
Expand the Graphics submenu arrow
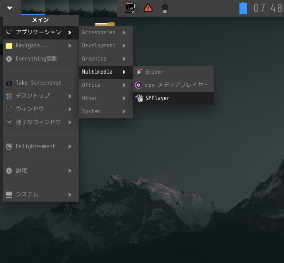124,59
